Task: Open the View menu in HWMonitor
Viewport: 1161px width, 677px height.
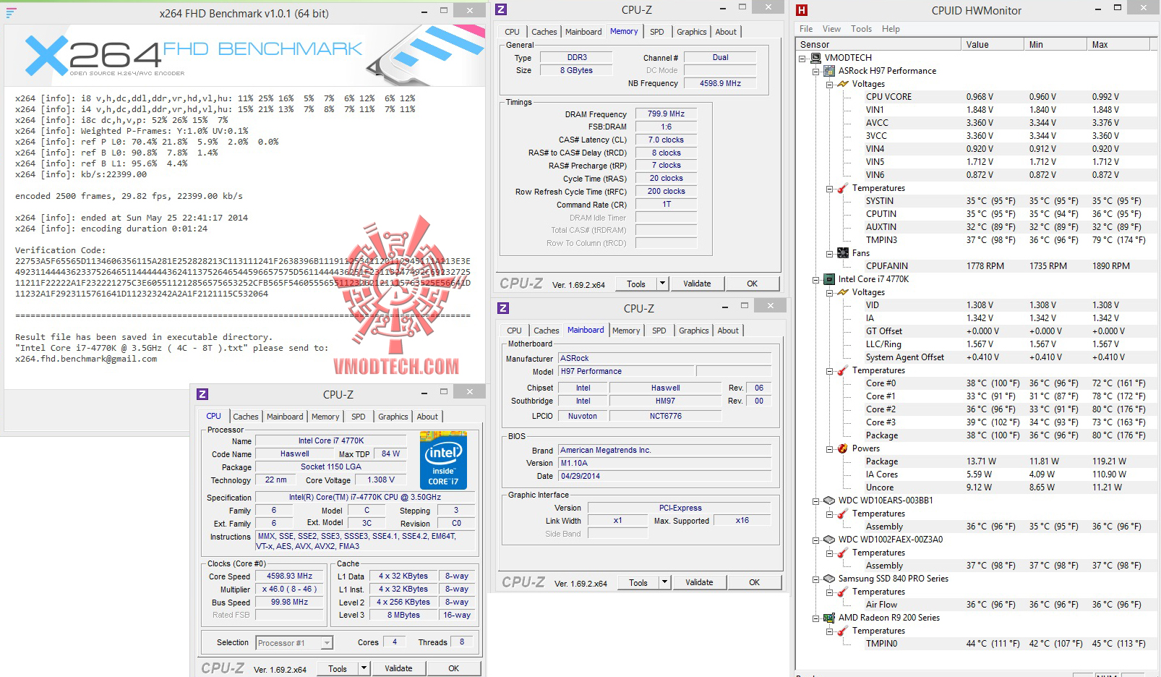Action: 831,29
